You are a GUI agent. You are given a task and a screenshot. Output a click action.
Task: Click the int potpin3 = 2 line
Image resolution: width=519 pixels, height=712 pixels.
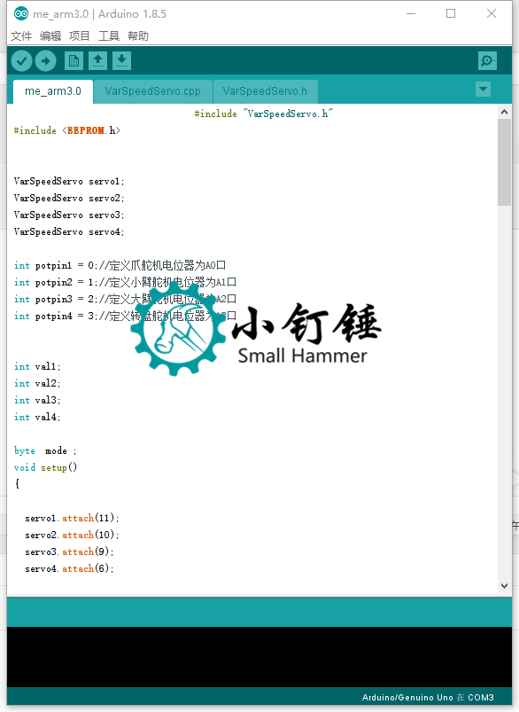[x=125, y=299]
